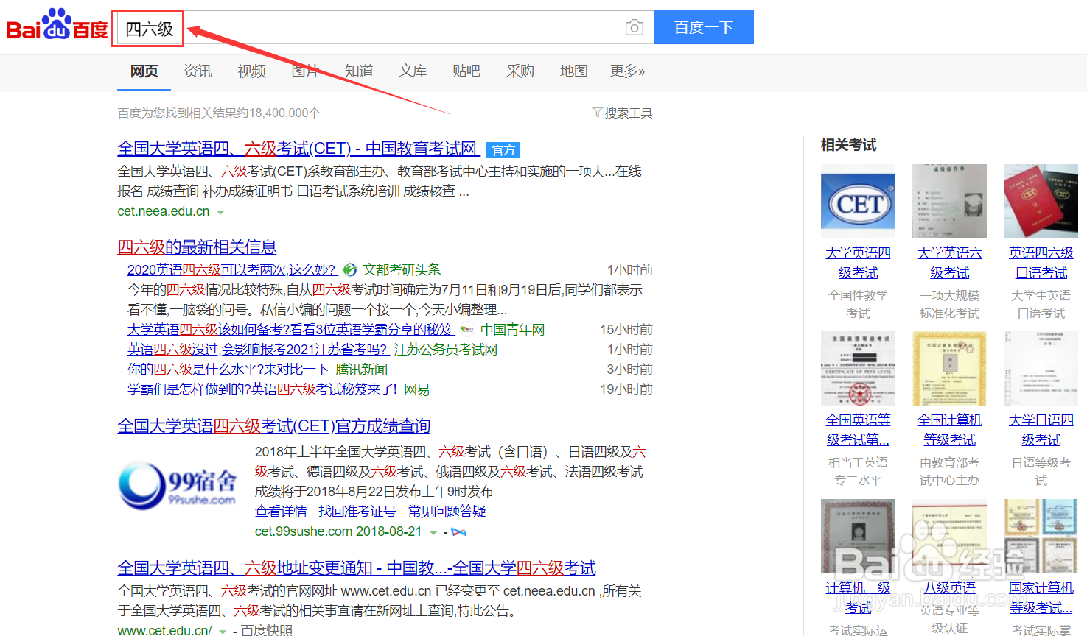
Task: Click the 中国青年网 source icon
Action: click(466, 330)
